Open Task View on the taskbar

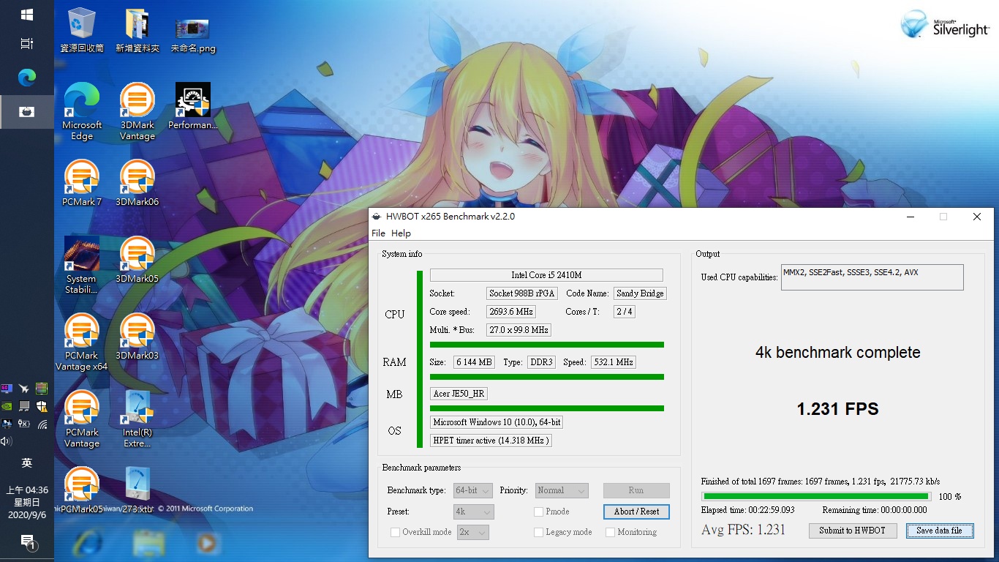(27, 44)
